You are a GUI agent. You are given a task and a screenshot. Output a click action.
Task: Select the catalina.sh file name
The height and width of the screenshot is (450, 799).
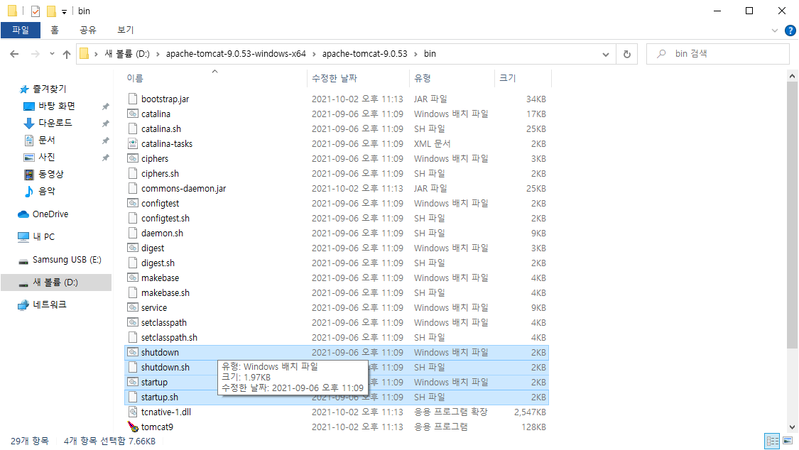pos(161,128)
